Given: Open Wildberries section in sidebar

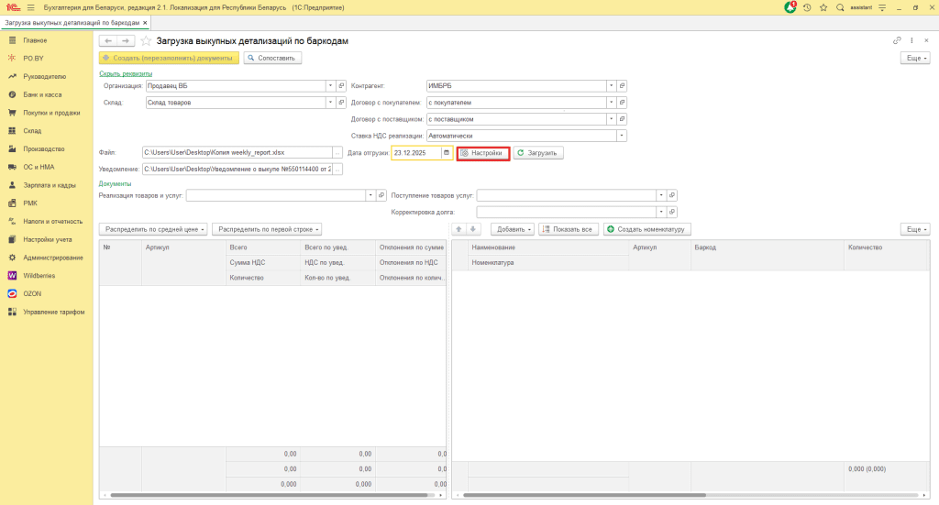Looking at the screenshot, I should [x=39, y=275].
